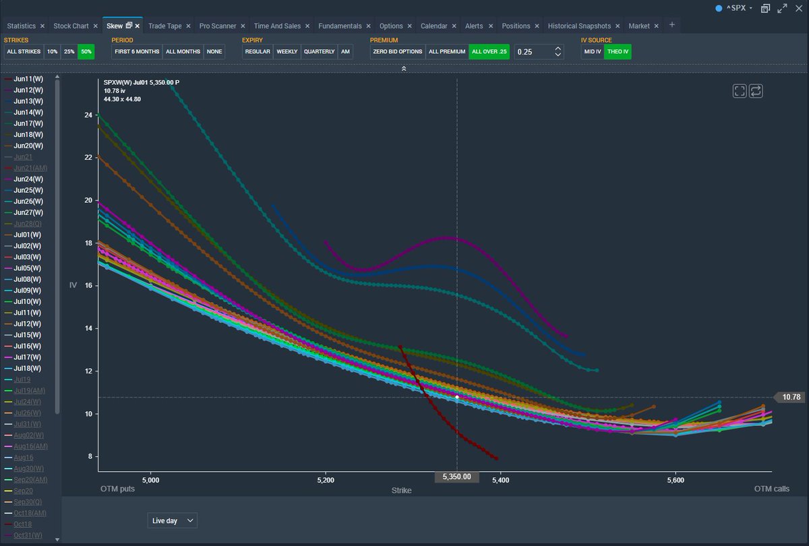Click the swap axes icon on chart
This screenshot has width=809, height=546.
pos(756,90)
